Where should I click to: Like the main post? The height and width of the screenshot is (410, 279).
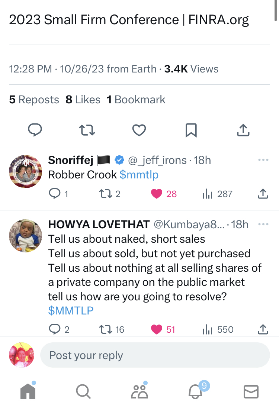(x=139, y=130)
